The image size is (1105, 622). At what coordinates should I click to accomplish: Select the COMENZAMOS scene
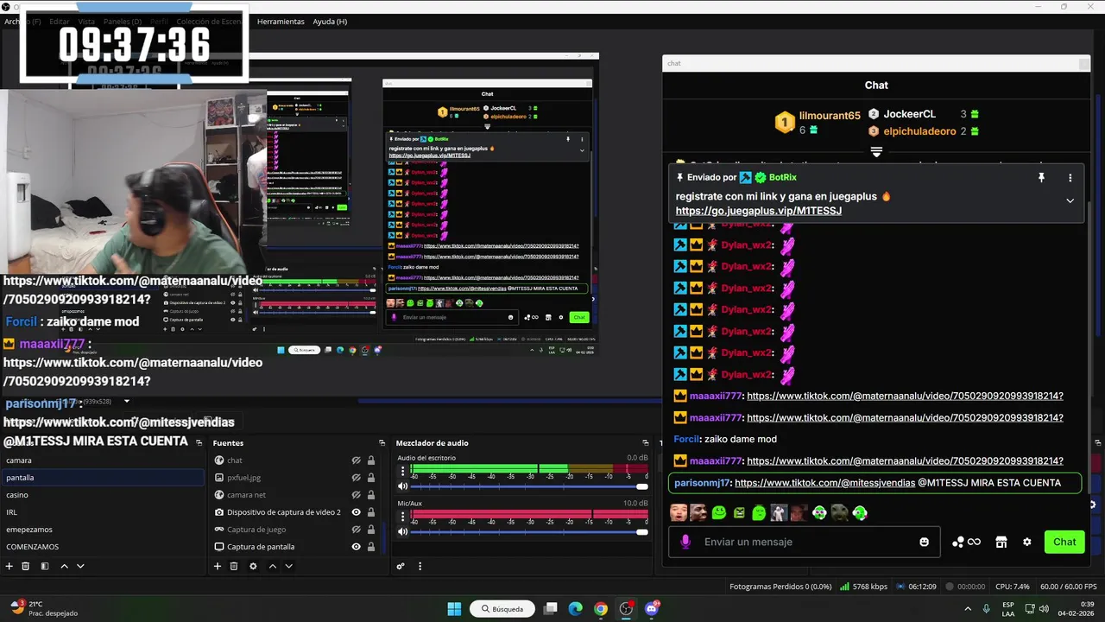[102, 547]
